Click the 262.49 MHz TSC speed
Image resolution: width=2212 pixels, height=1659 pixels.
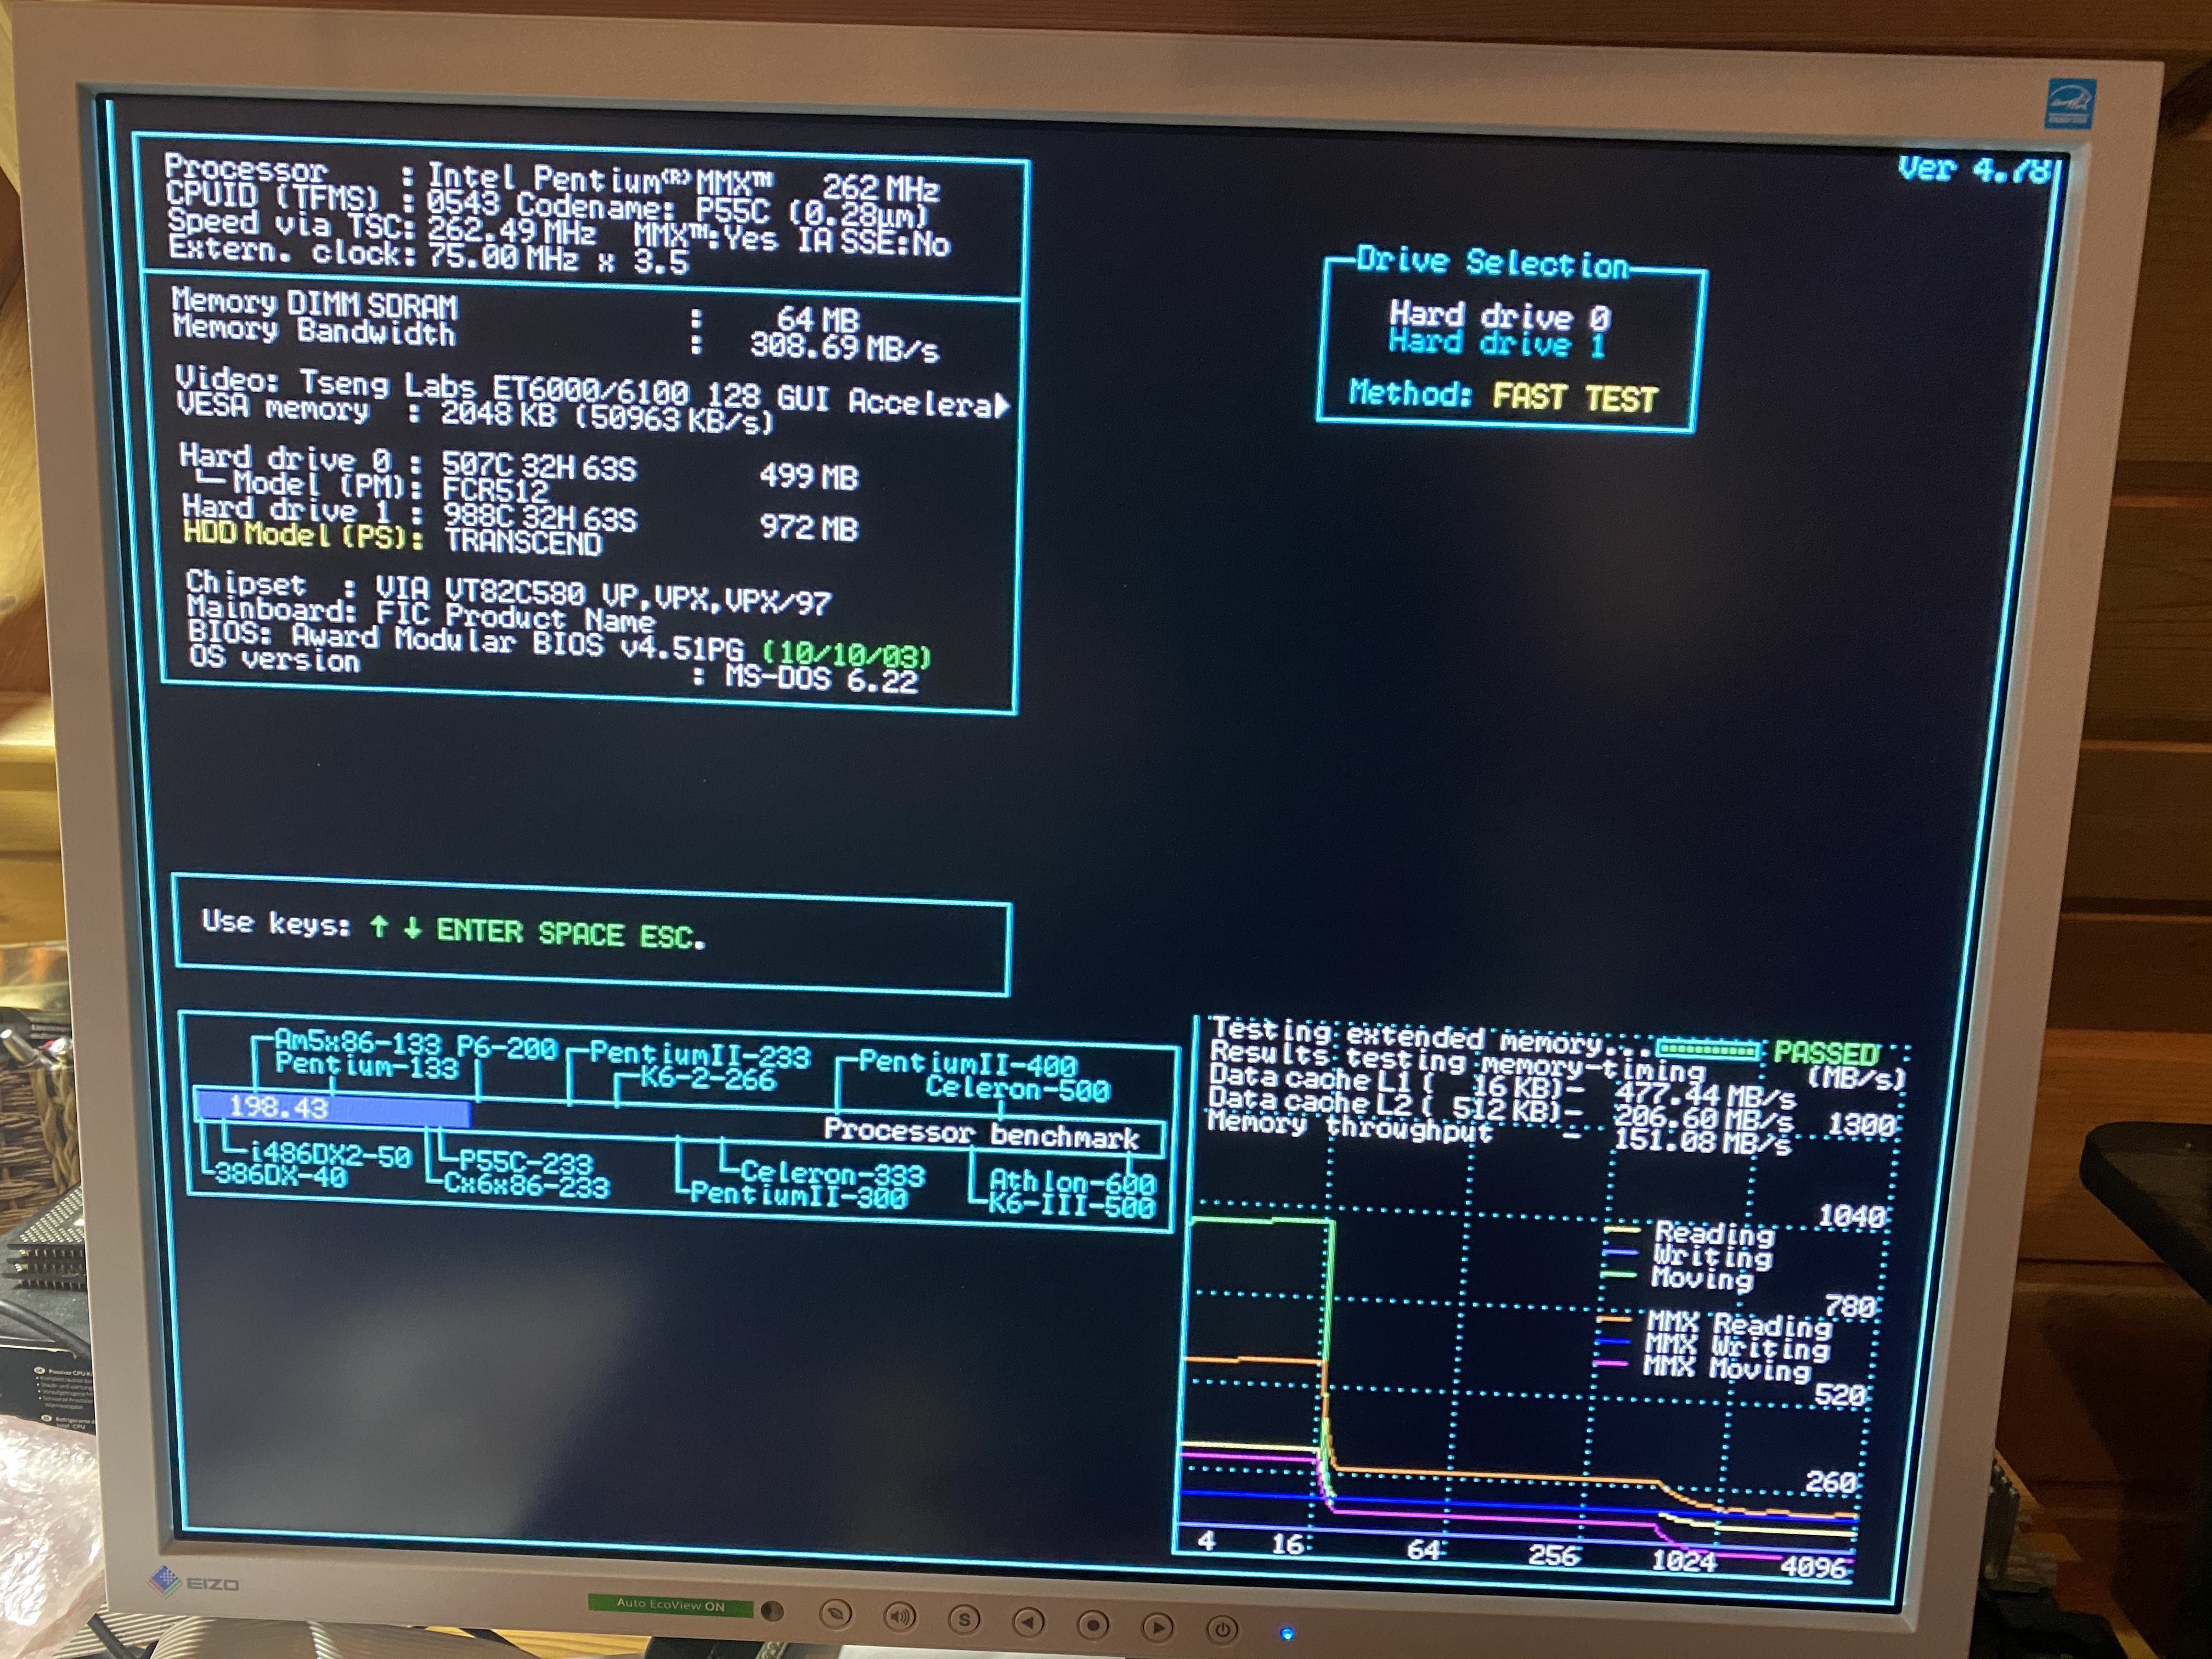[x=512, y=231]
